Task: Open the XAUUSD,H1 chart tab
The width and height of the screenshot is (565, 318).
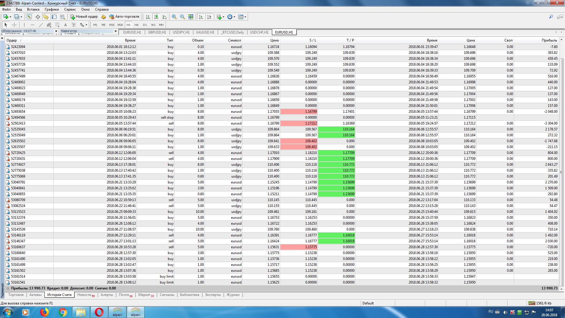Action: coord(205,32)
